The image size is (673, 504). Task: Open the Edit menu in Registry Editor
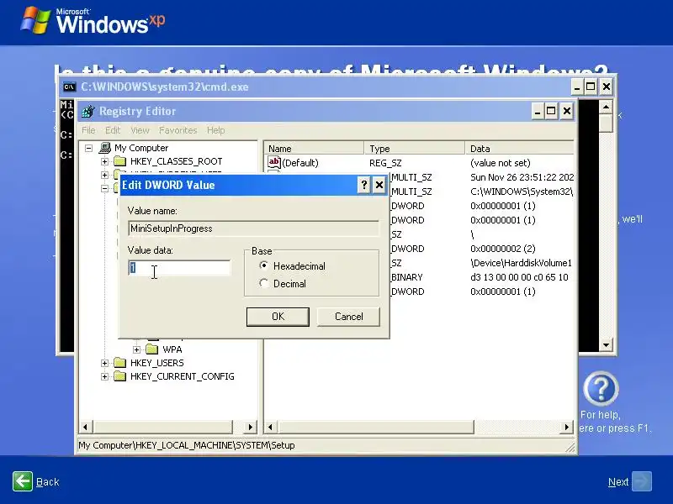coord(113,130)
